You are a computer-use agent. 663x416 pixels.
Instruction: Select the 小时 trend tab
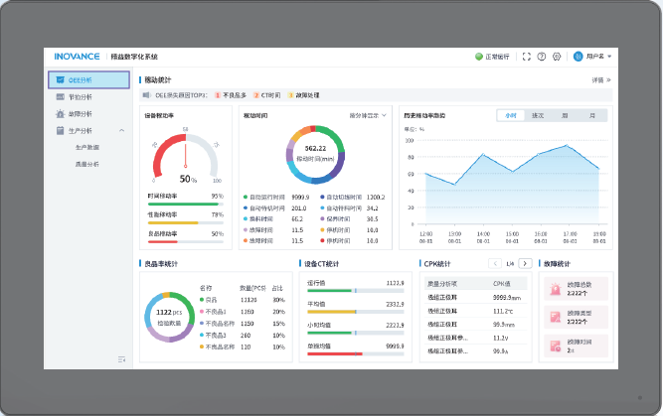(x=511, y=115)
